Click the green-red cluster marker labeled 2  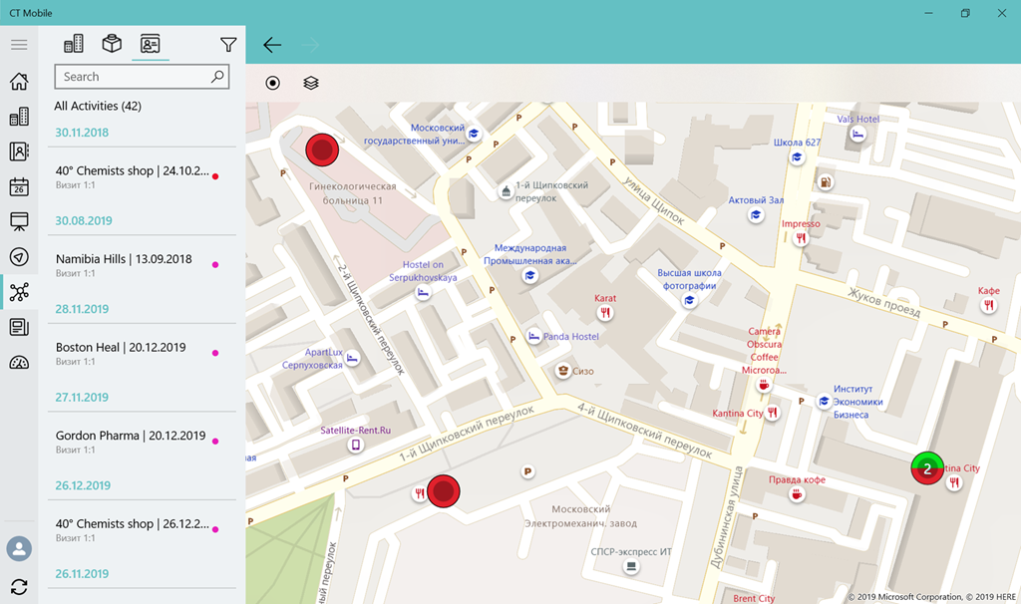click(927, 468)
